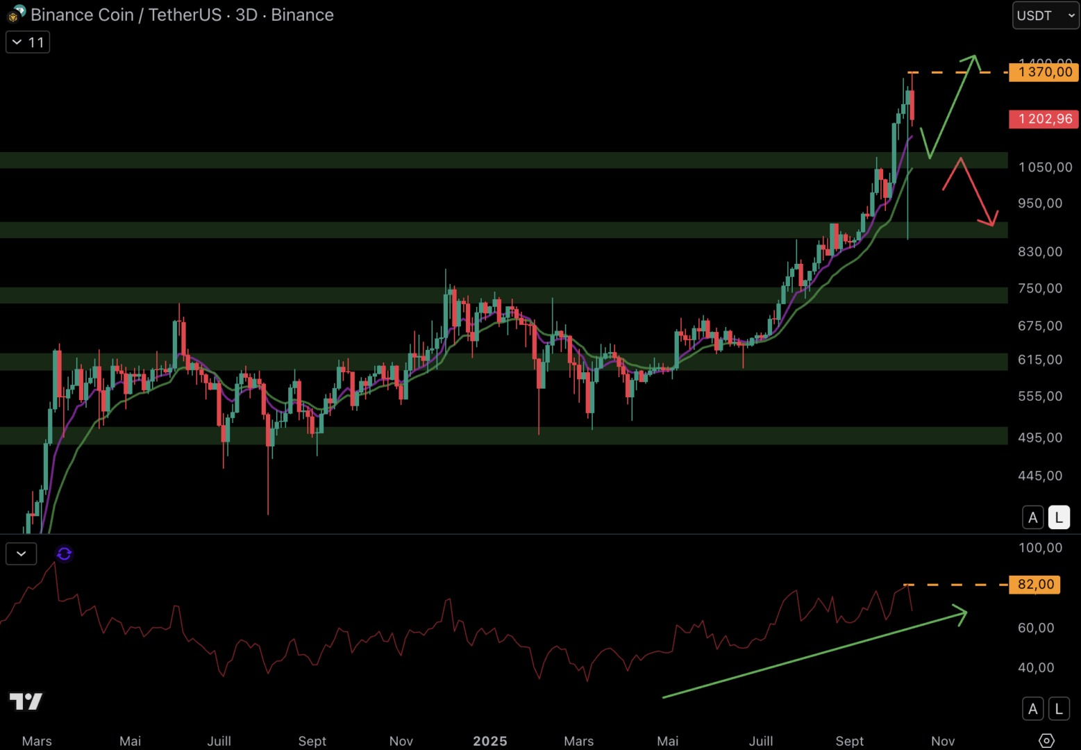Click the orange 82,00 oscillator level label
Screen dimensions: 1081x750
click(1035, 585)
